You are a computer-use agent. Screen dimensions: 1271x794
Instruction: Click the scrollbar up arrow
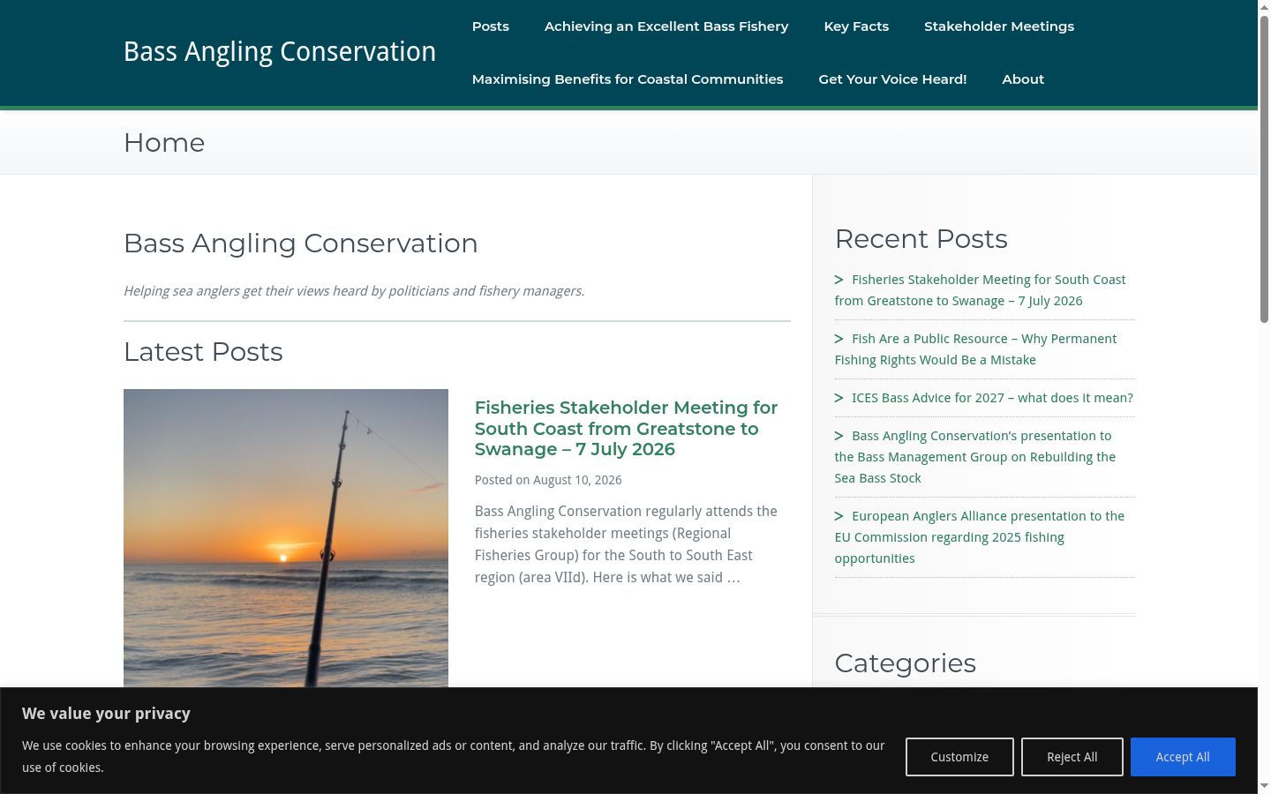tap(1264, 7)
